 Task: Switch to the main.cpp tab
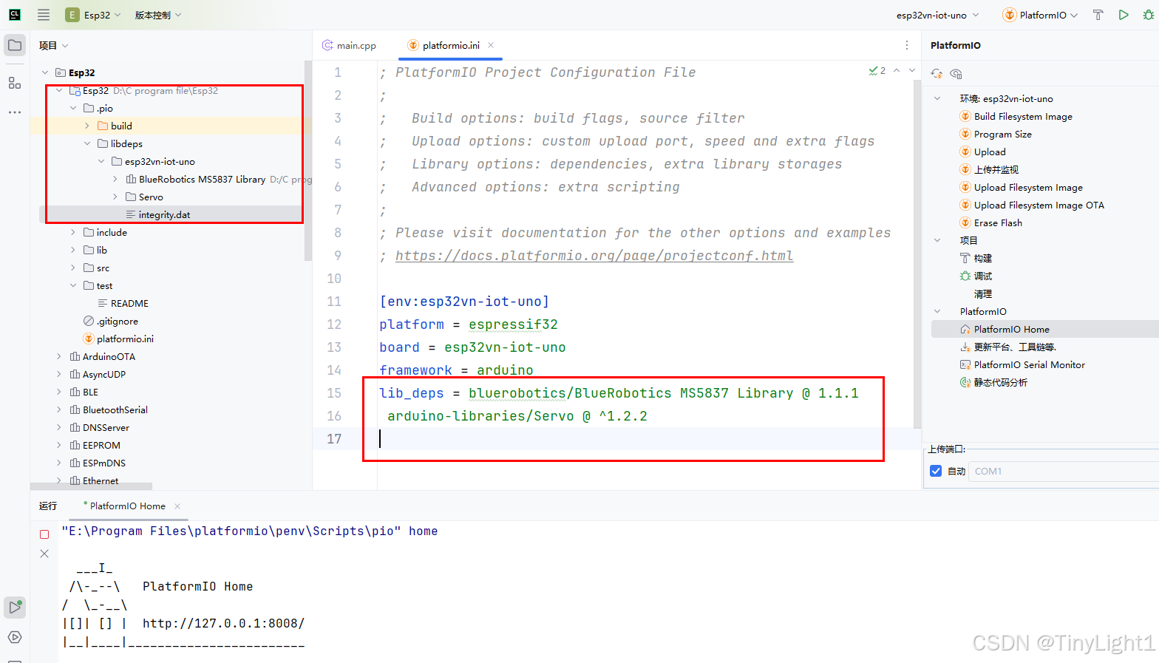[350, 46]
